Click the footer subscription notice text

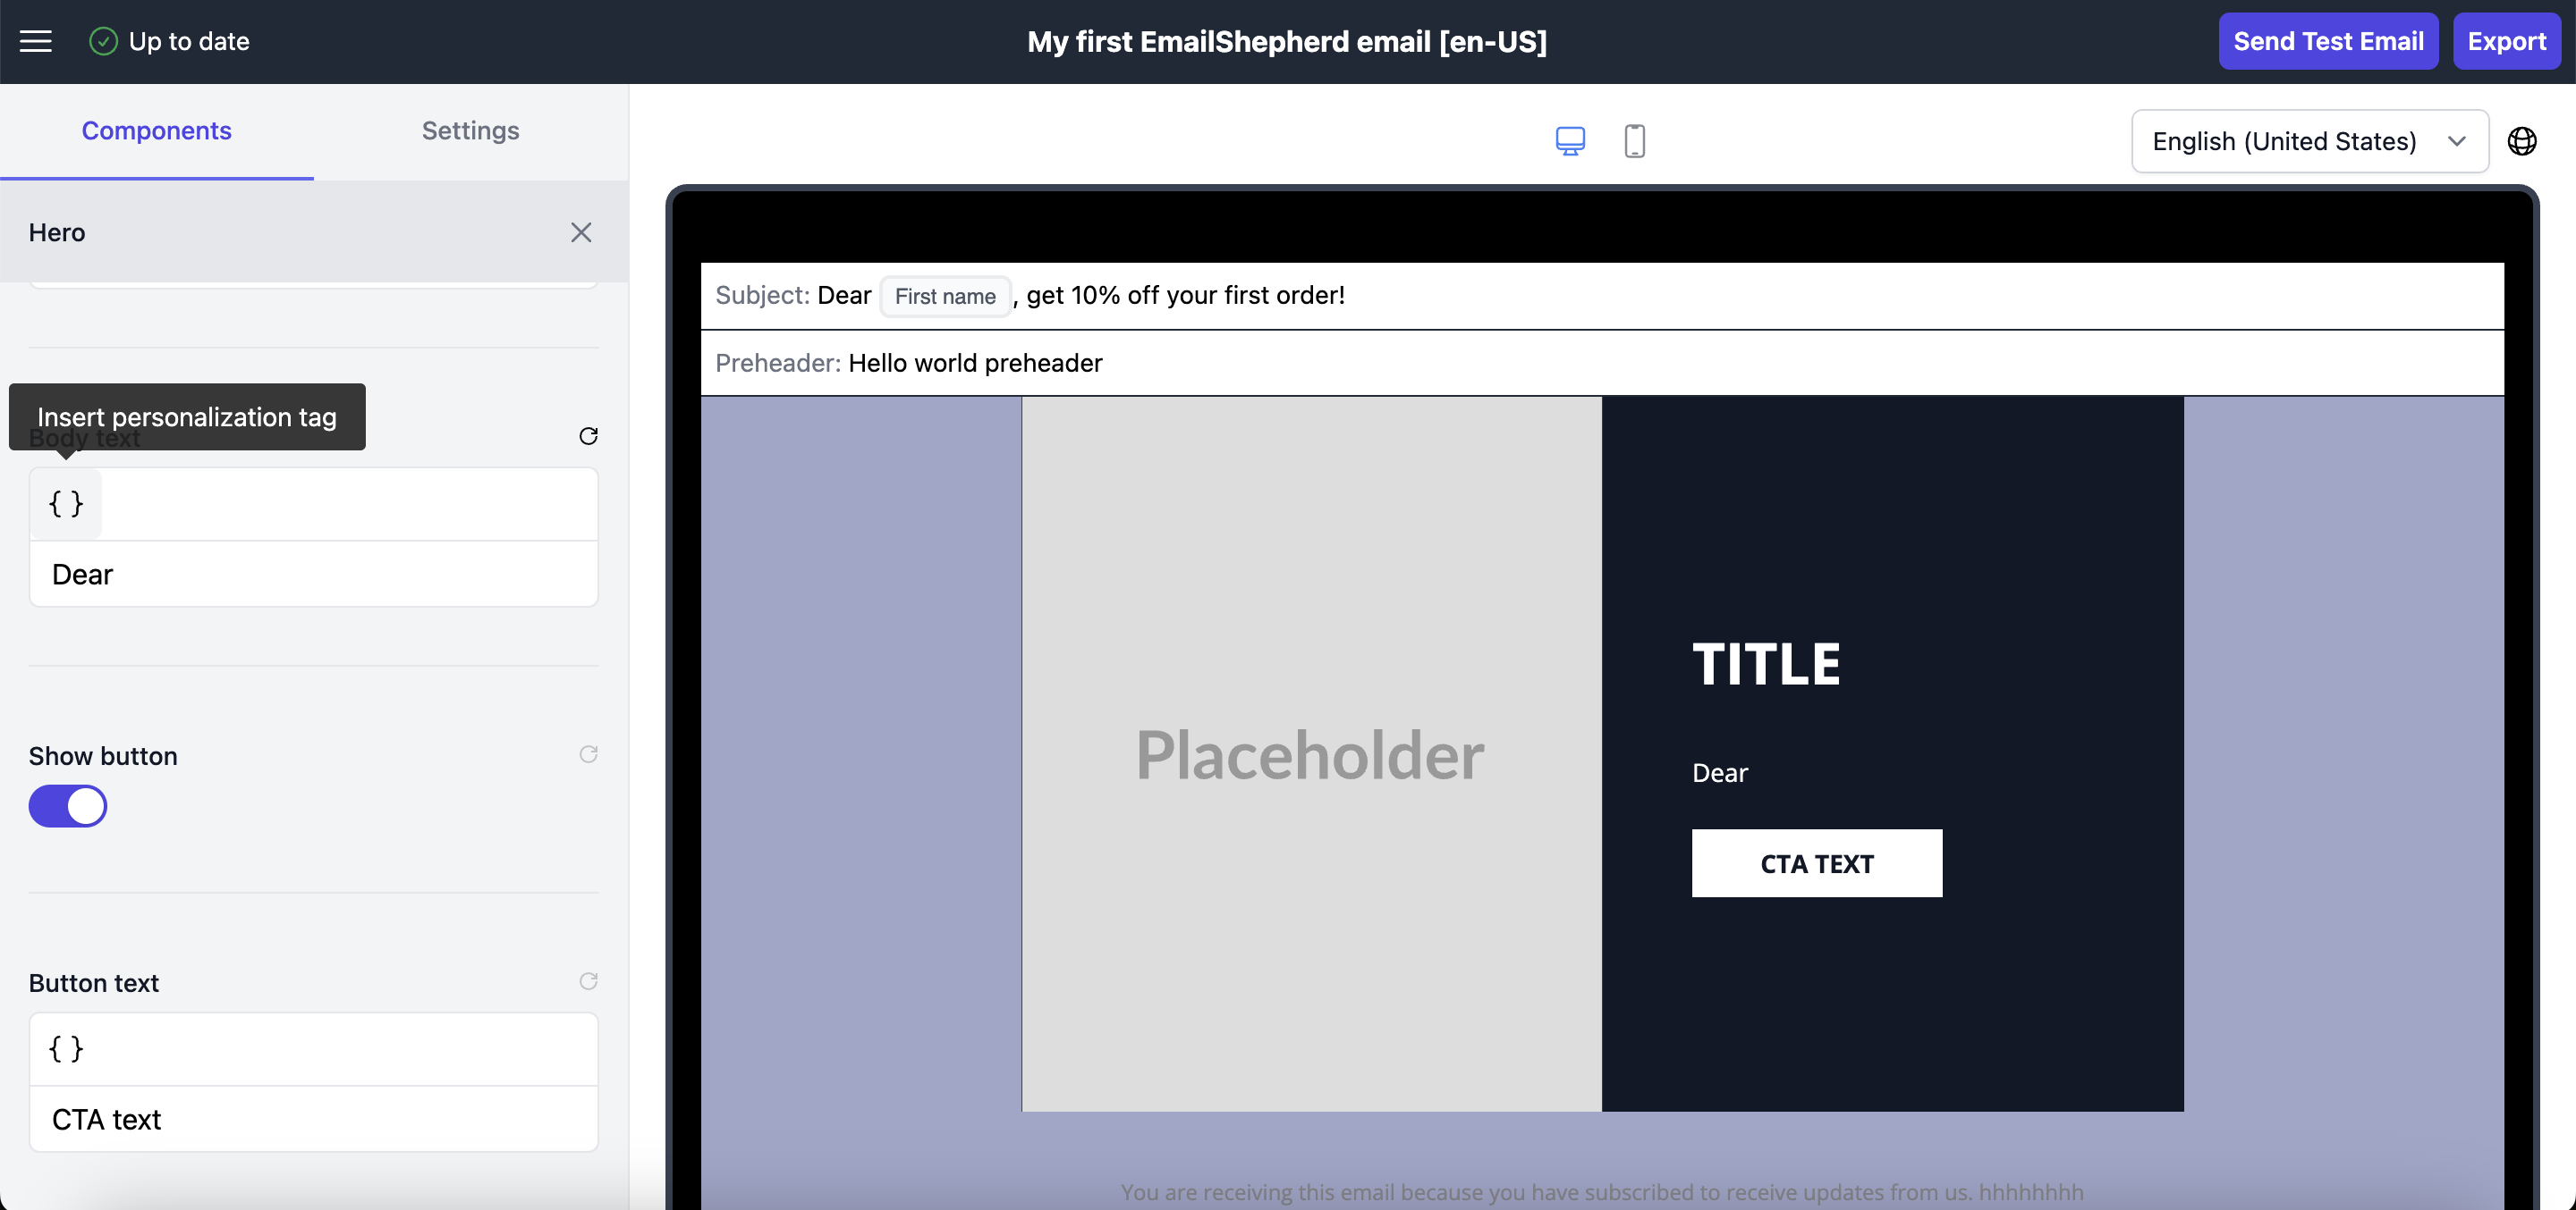pyautogui.click(x=1601, y=1191)
